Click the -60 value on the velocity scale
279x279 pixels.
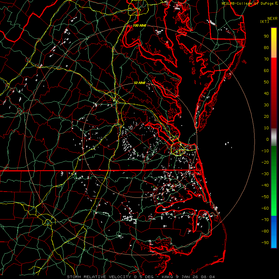[x=265, y=208]
